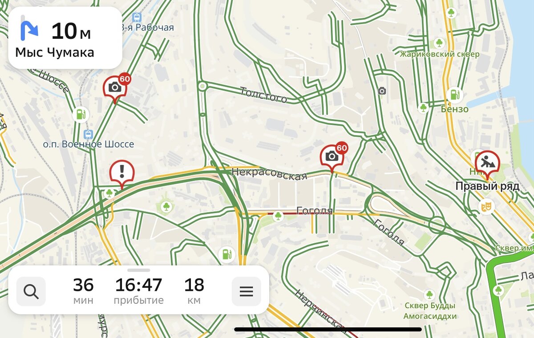Tap the small gray camera icon

click(x=382, y=91)
